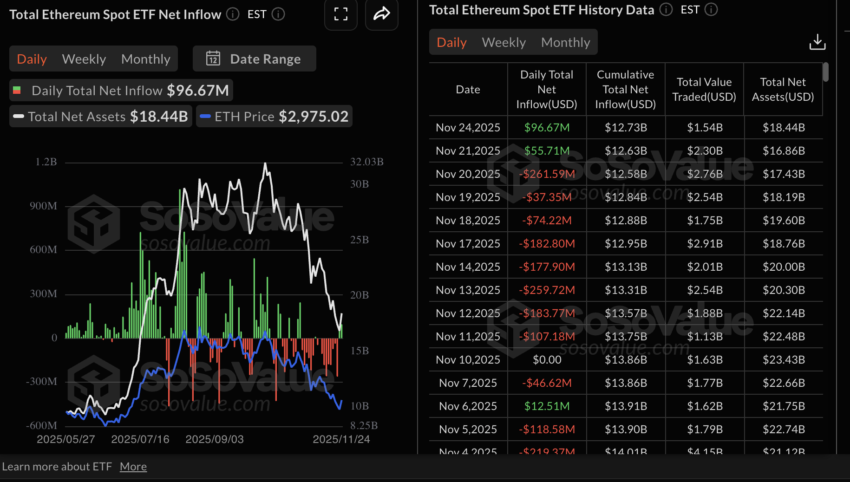Click the More link about ETF

pos(133,466)
